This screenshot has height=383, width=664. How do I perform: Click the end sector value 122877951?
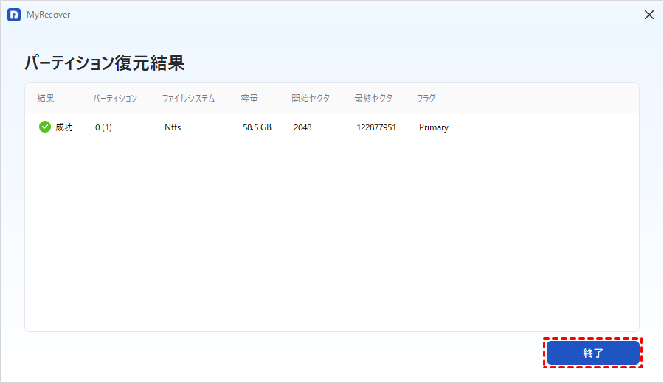point(376,127)
